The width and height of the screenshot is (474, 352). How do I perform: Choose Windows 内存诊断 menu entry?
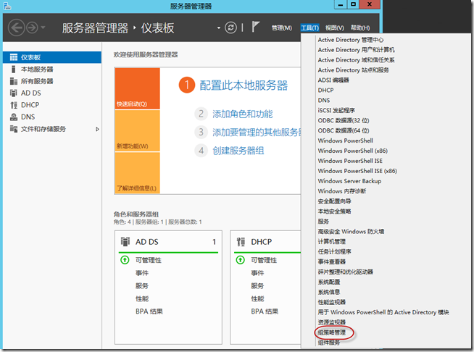tap(342, 191)
